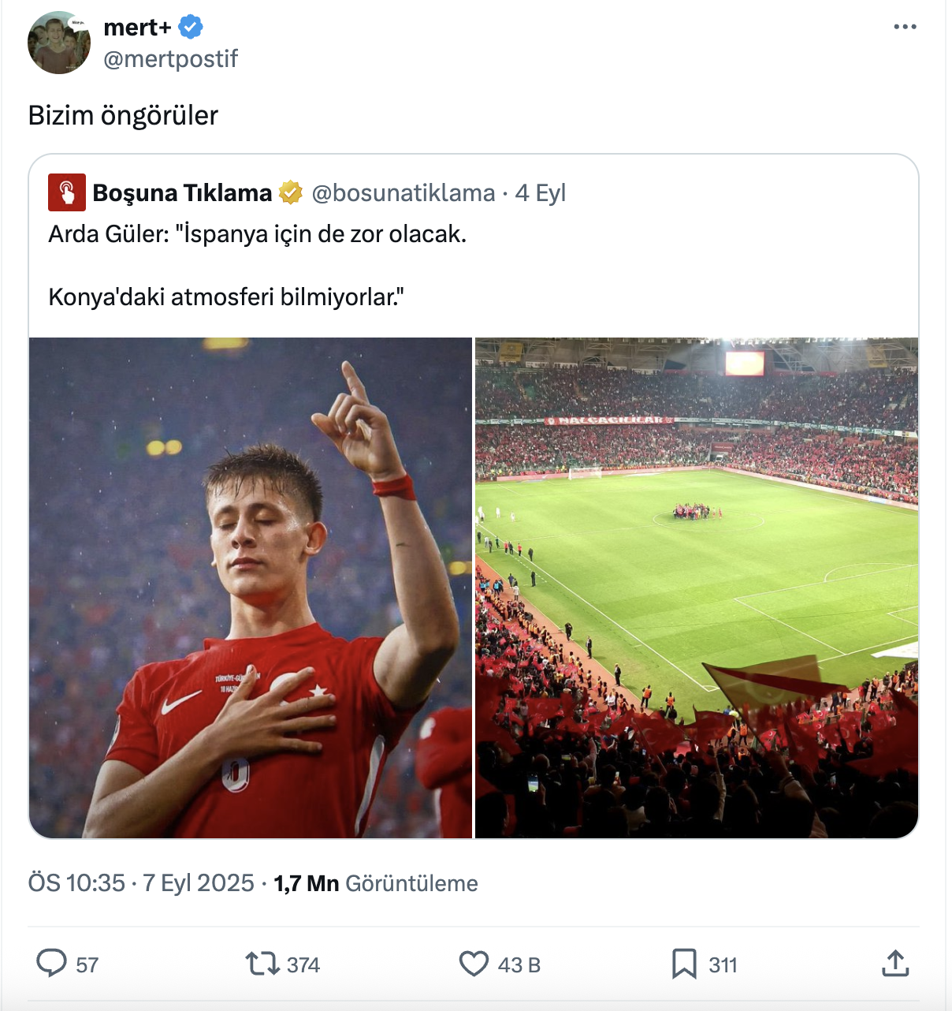This screenshot has width=952, height=1011.
Task: Click the 1,7 Mn Görüntüleme view count
Action: pyautogui.click(x=376, y=883)
